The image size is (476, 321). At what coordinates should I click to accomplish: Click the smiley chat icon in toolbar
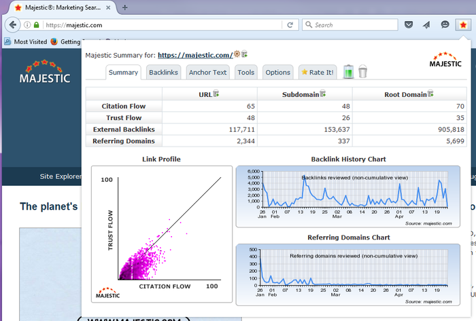click(x=445, y=24)
